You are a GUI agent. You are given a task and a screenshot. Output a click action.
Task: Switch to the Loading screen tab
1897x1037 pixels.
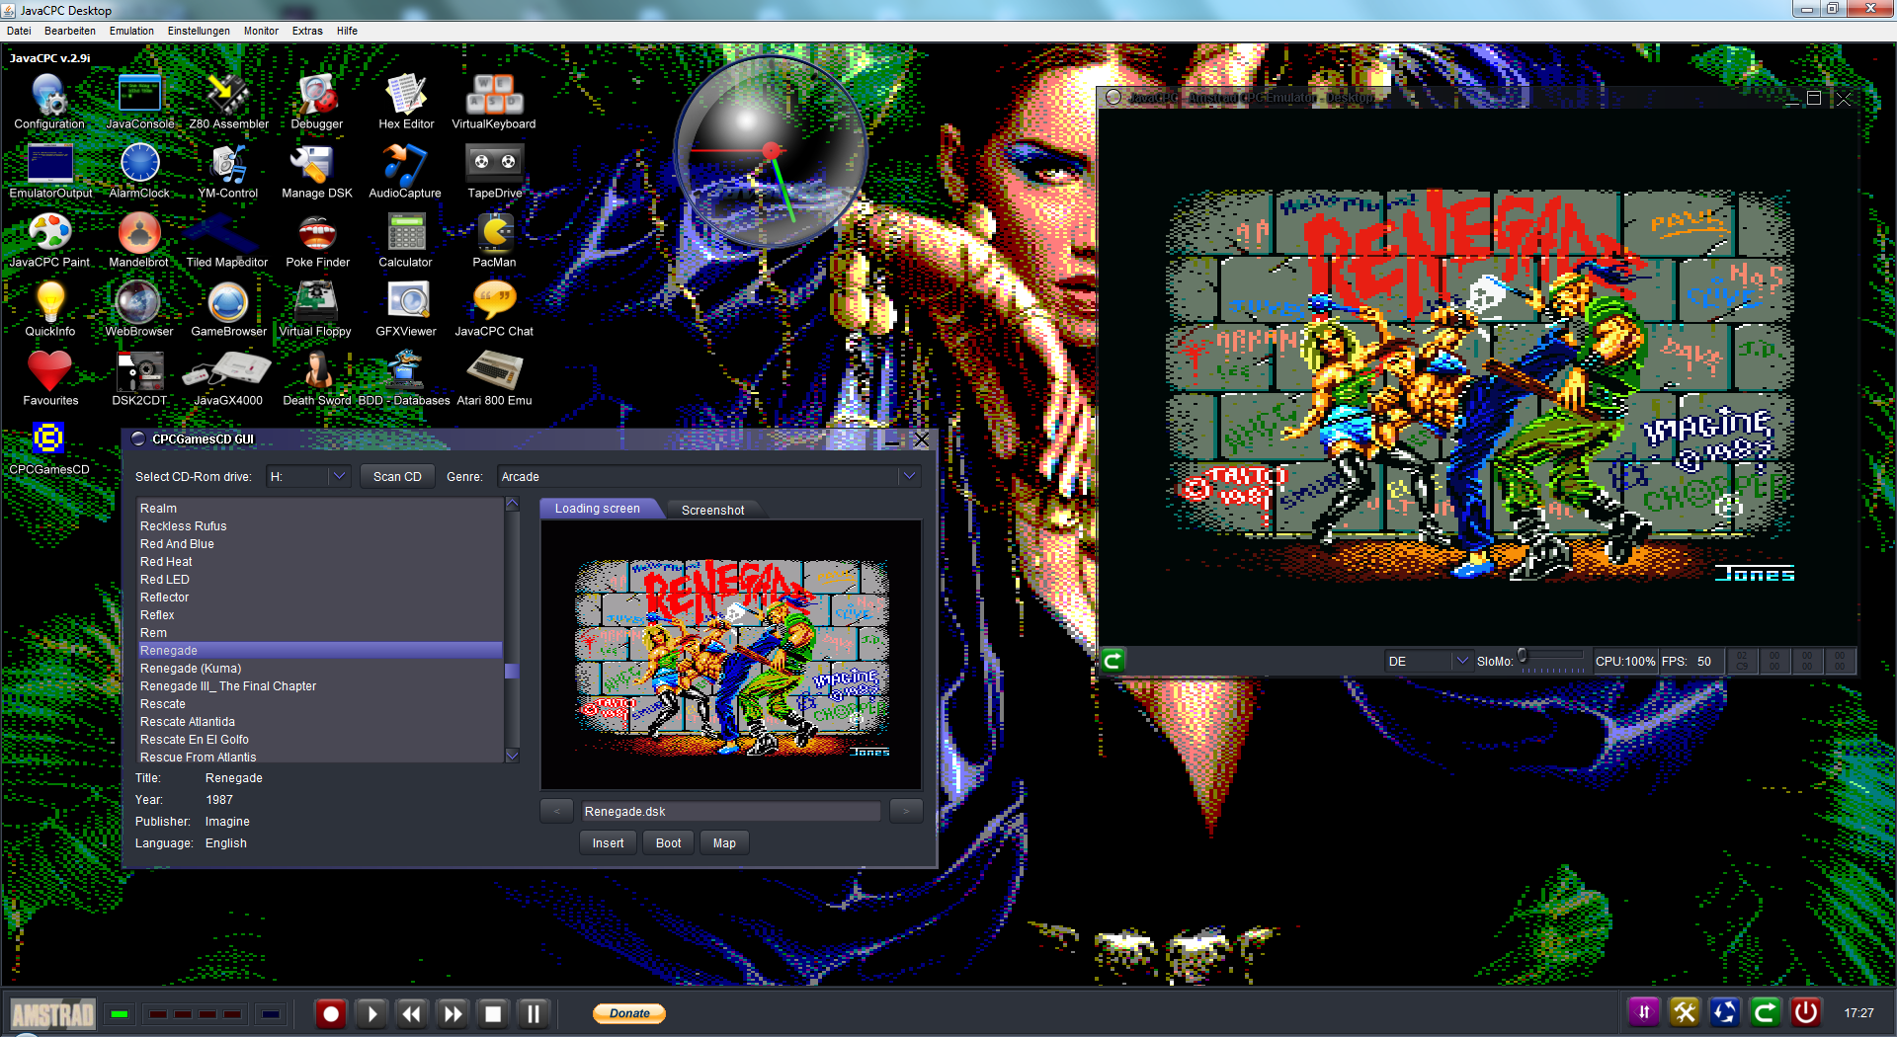598,509
